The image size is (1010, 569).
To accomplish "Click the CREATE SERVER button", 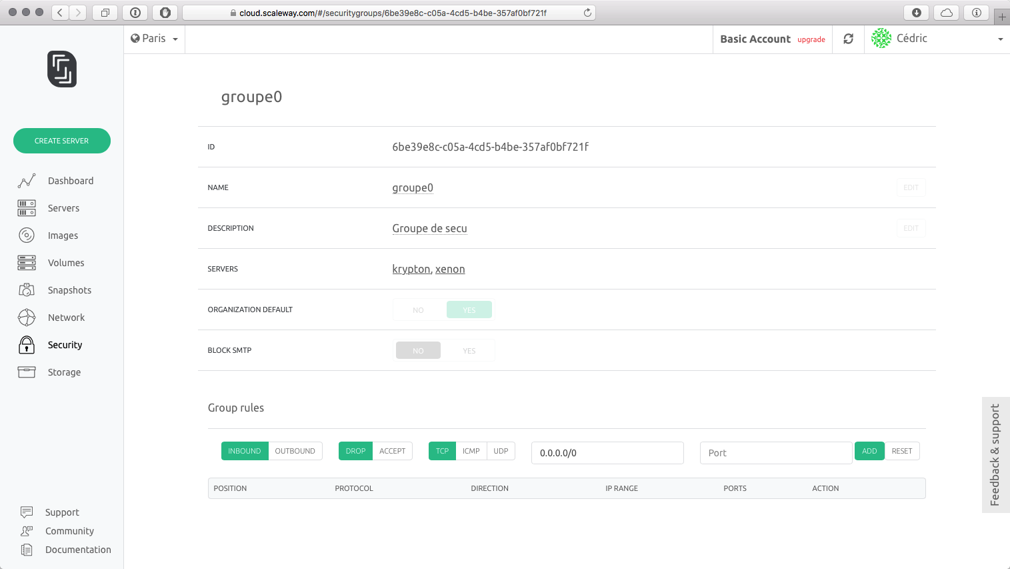I will (x=62, y=141).
